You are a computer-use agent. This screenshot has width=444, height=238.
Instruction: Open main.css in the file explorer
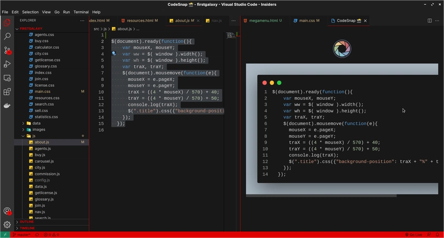pyautogui.click(x=43, y=91)
